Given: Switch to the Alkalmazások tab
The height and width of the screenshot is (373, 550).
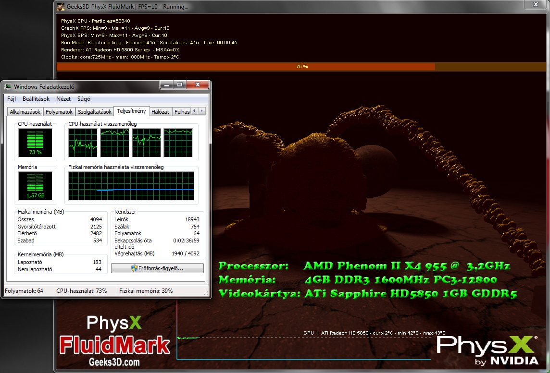Looking at the screenshot, I should pos(25,112).
